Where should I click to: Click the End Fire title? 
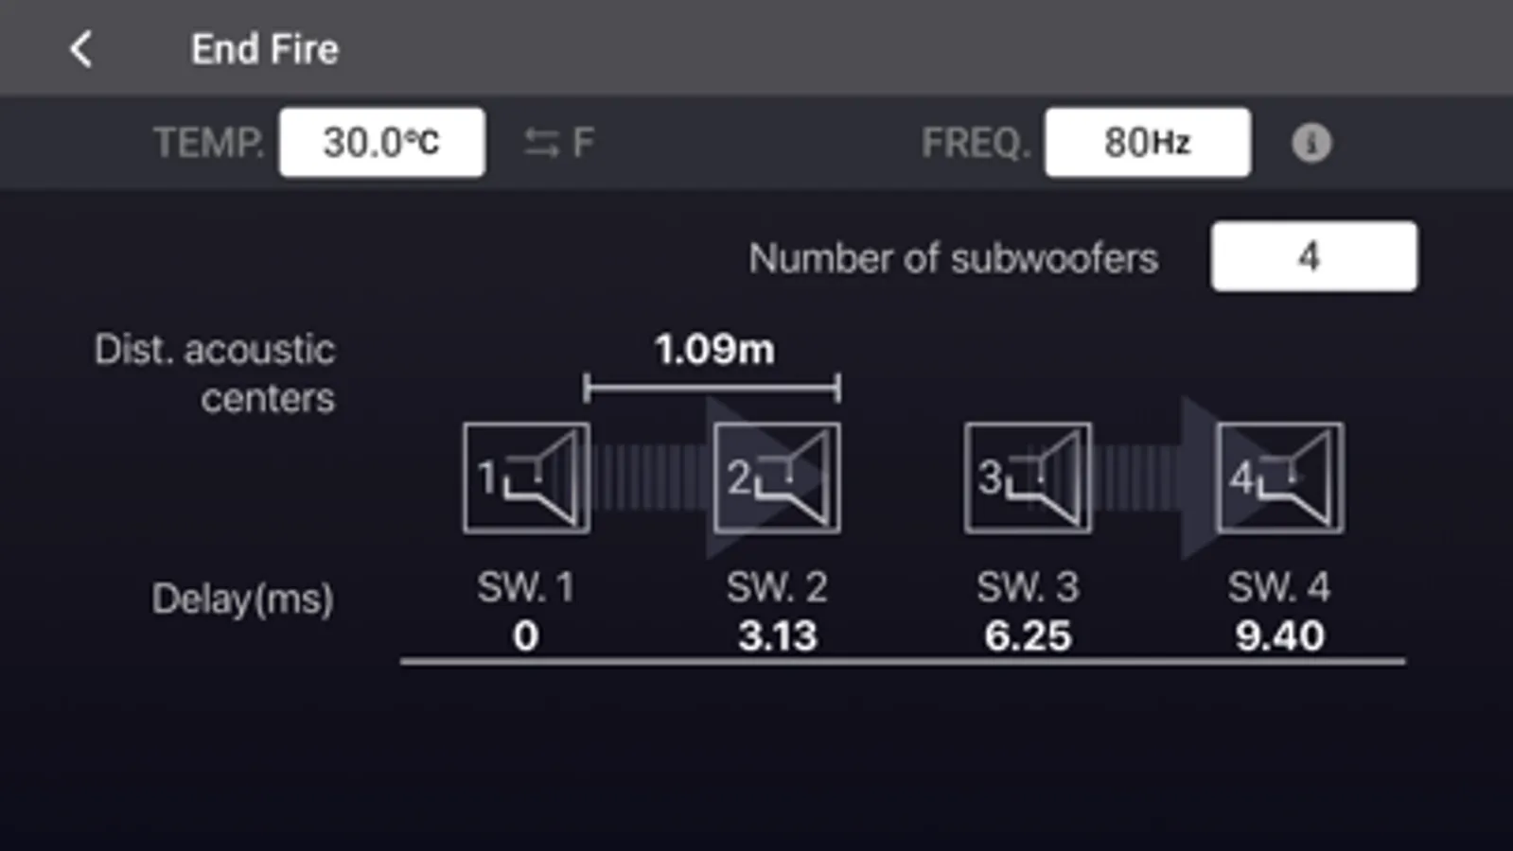[265, 49]
